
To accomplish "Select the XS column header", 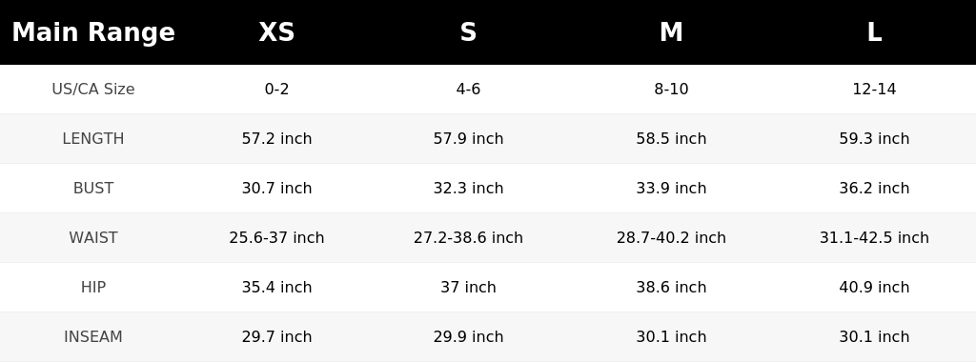I will coord(276,32).
